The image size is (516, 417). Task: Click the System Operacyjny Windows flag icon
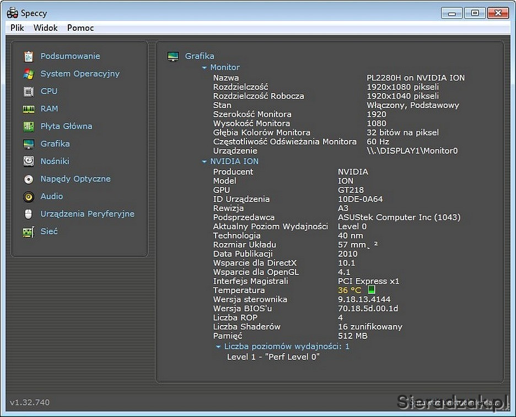pos(29,74)
